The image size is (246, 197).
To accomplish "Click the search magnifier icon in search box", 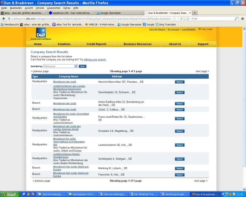I will click(236, 19).
